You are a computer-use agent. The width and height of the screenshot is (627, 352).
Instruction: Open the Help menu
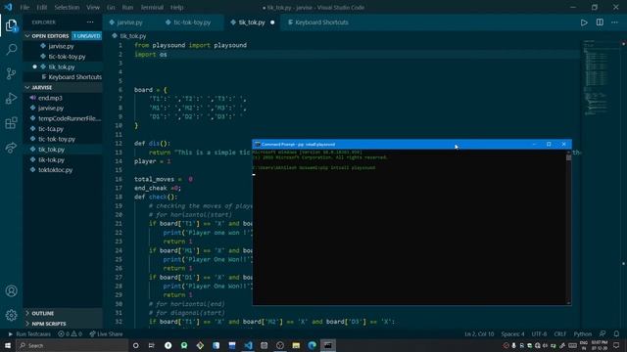click(x=176, y=7)
